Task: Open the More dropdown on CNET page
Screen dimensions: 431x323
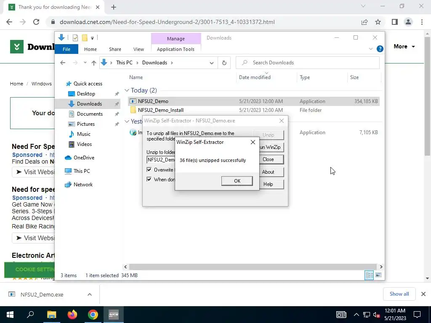Action: click(404, 46)
